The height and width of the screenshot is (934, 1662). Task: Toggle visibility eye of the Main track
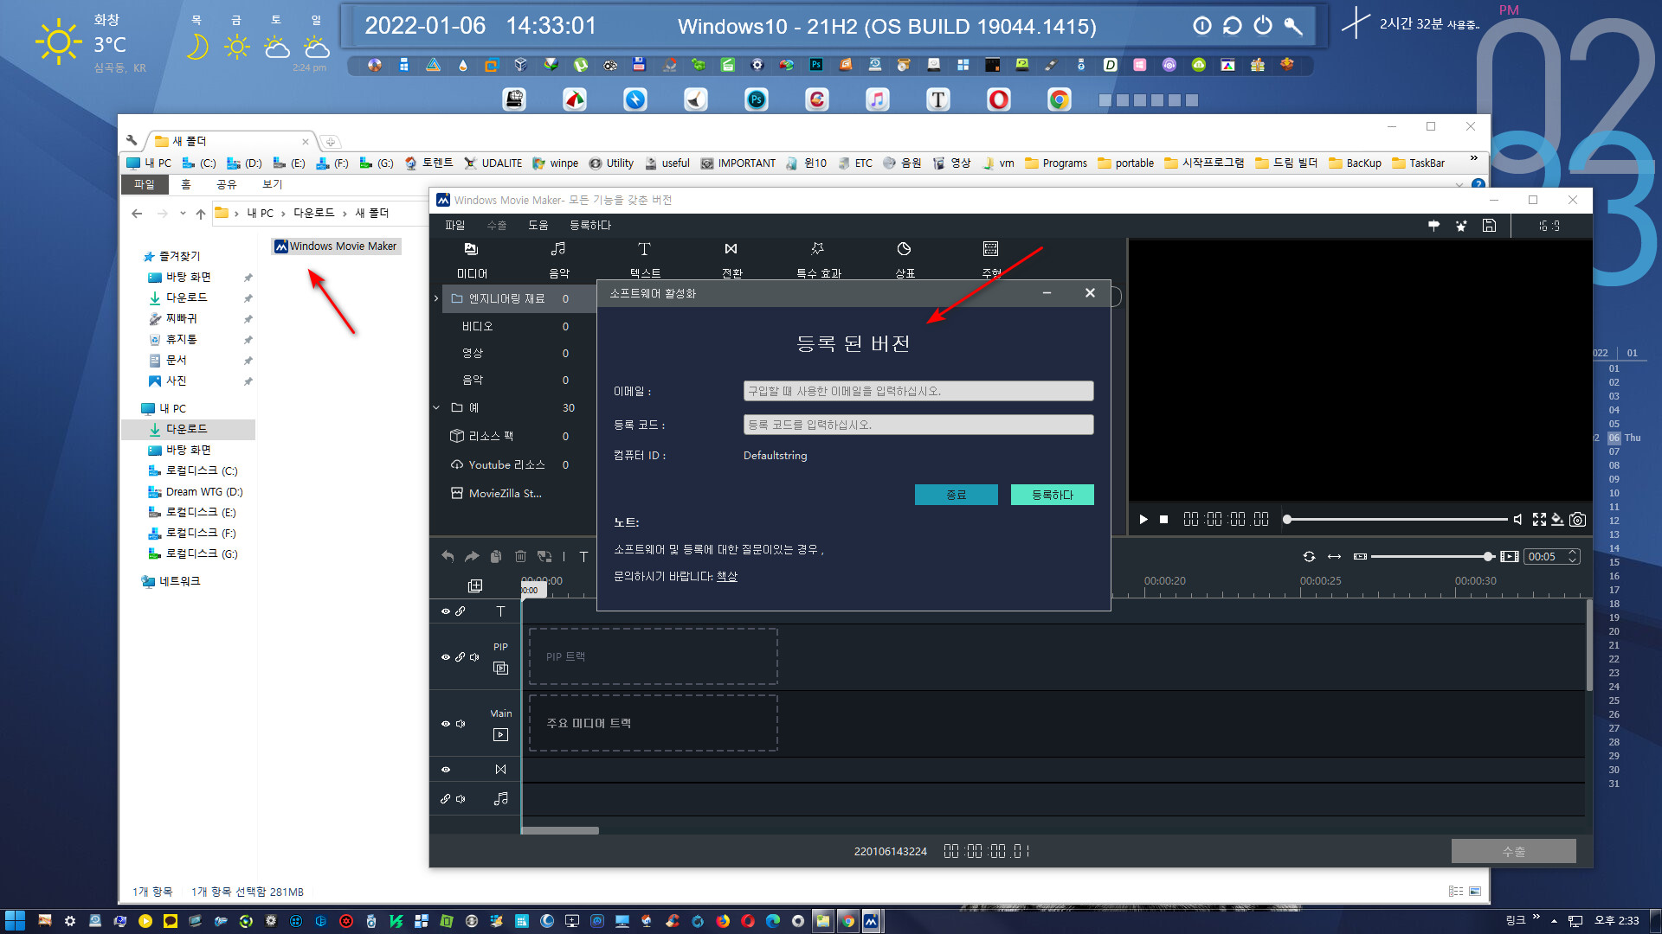pyautogui.click(x=446, y=724)
